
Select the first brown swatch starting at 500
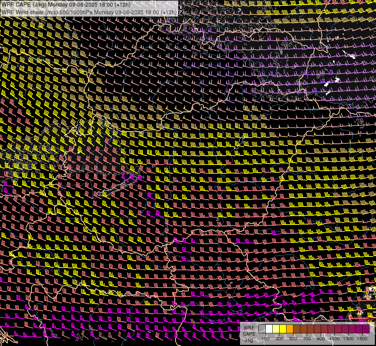click(296, 329)
